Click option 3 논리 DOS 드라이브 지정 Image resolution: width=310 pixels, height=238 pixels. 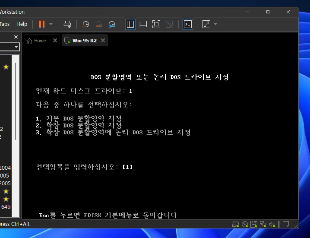(x=113, y=132)
